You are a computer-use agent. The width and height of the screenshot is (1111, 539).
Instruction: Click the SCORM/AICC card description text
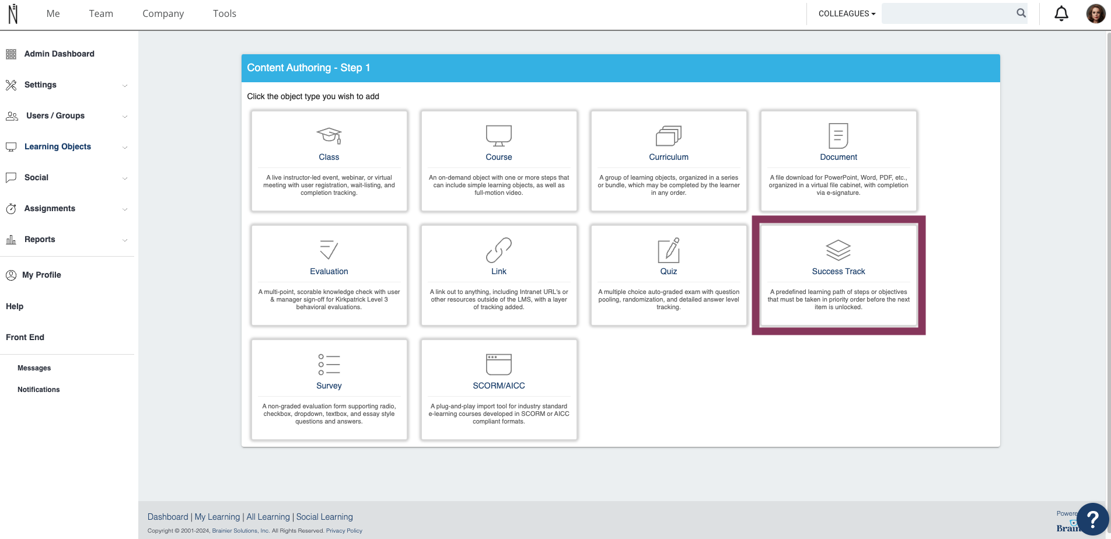coord(499,414)
